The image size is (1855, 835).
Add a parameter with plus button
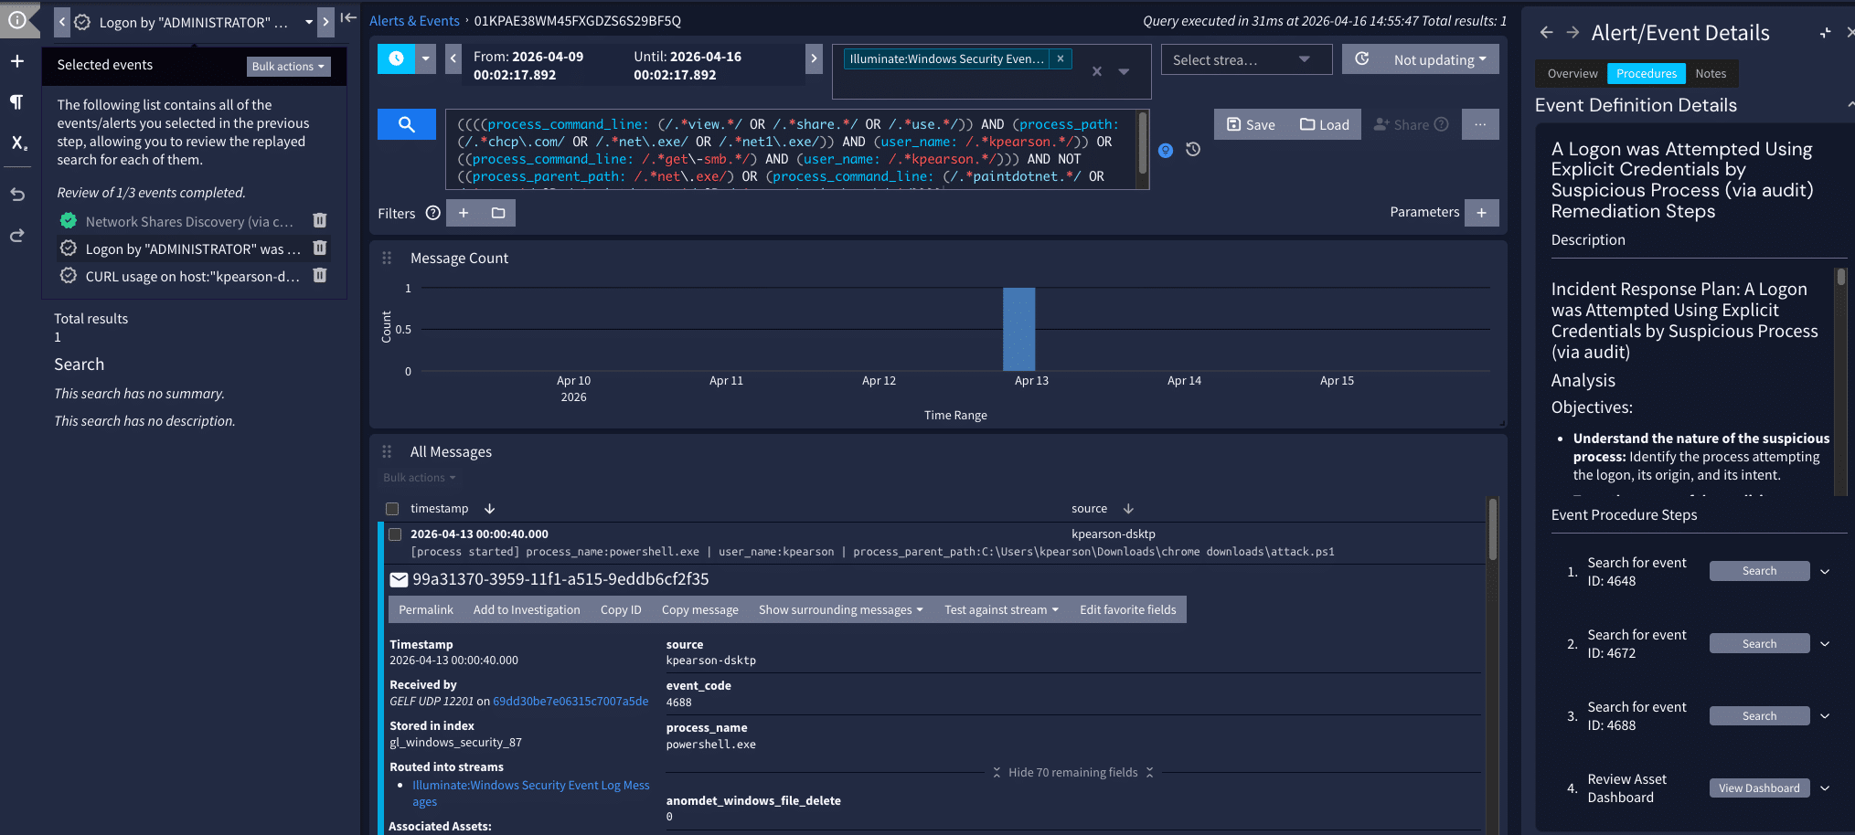click(x=1481, y=213)
